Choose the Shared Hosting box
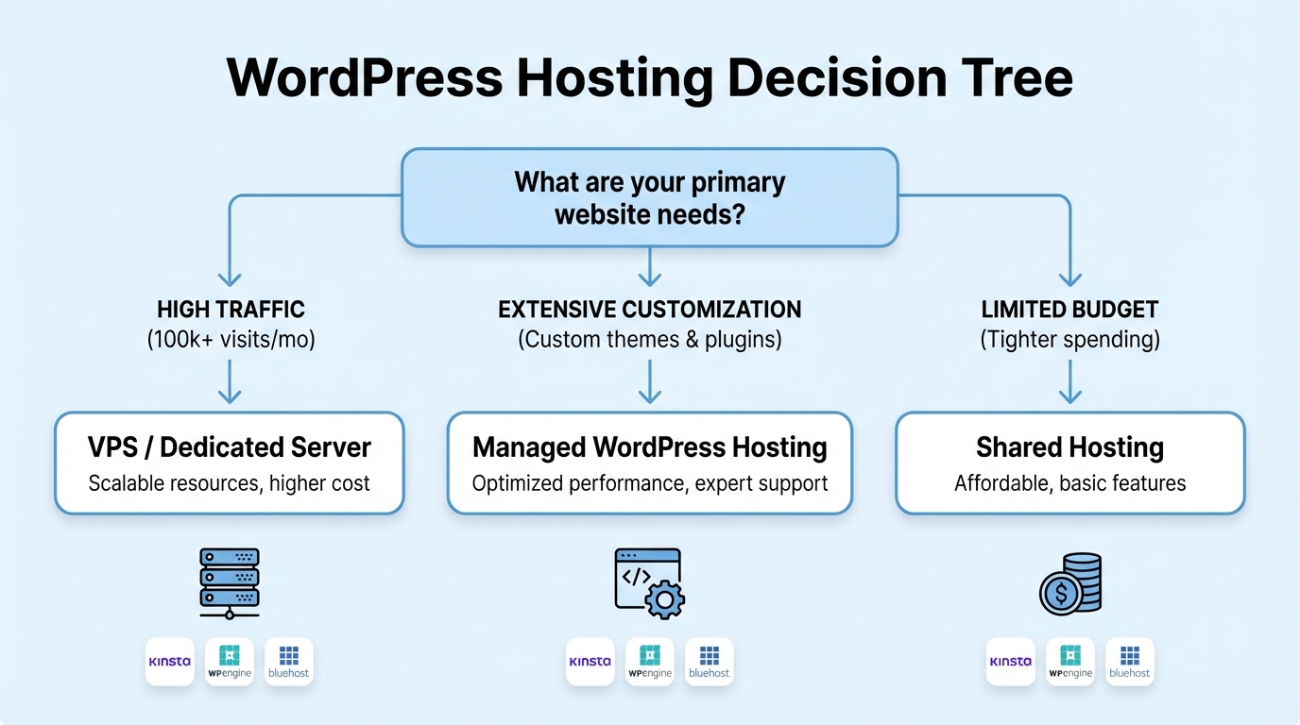The image size is (1300, 725). [x=1069, y=463]
